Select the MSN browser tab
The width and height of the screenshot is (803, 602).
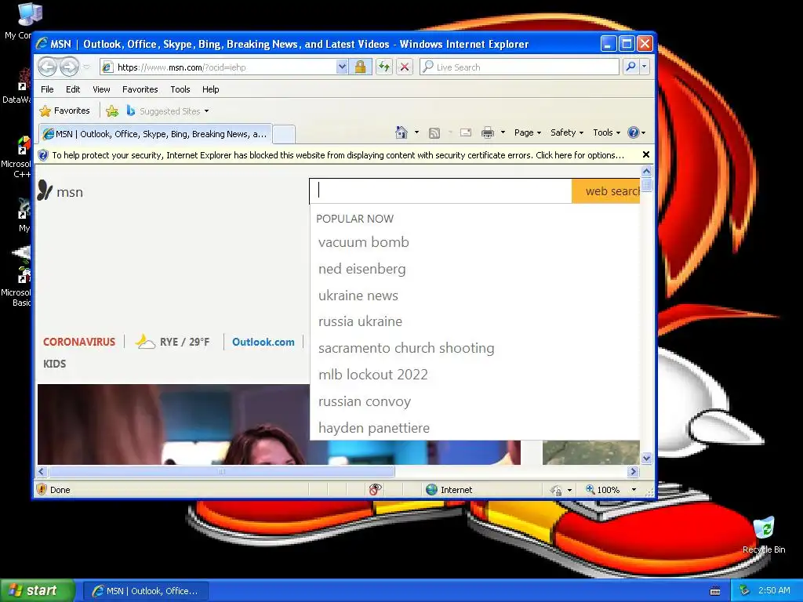(155, 134)
